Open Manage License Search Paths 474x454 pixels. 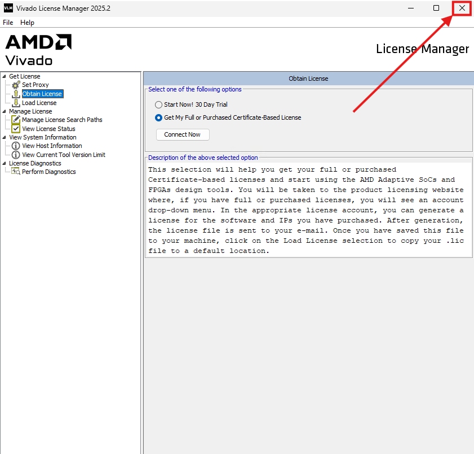click(62, 120)
